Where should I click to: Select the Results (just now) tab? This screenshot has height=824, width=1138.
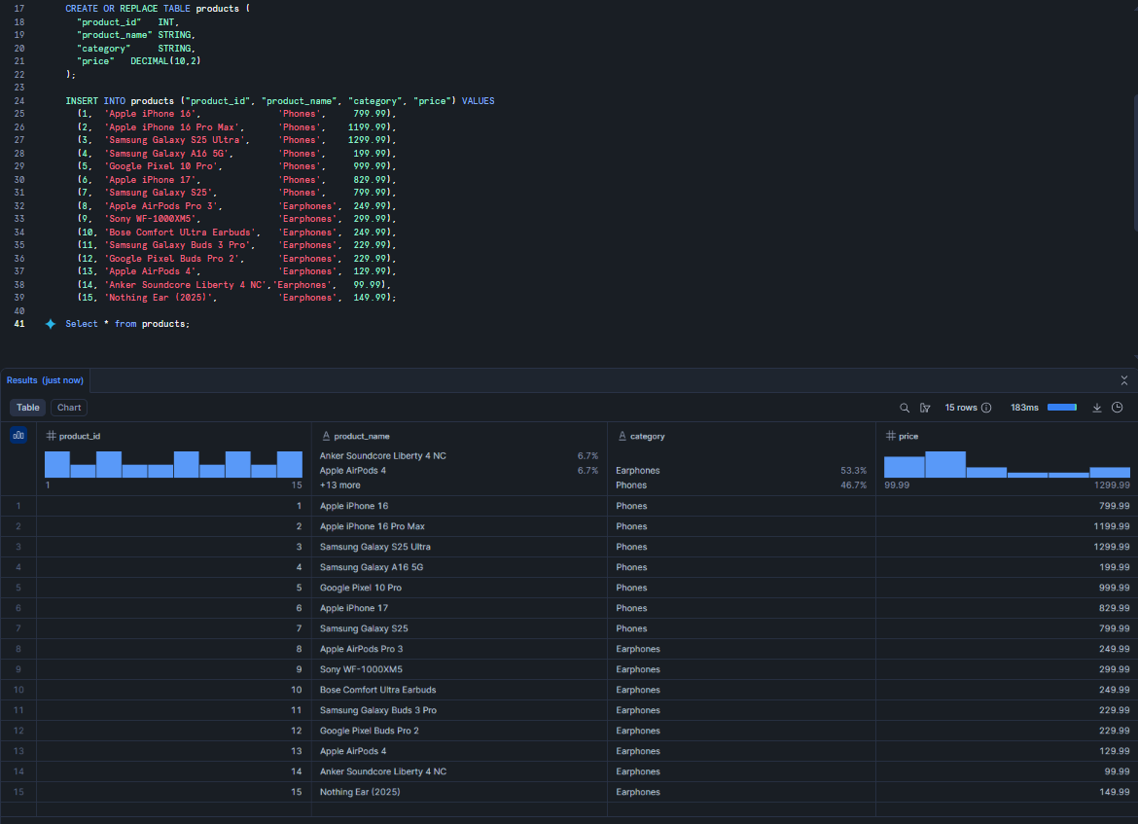45,380
